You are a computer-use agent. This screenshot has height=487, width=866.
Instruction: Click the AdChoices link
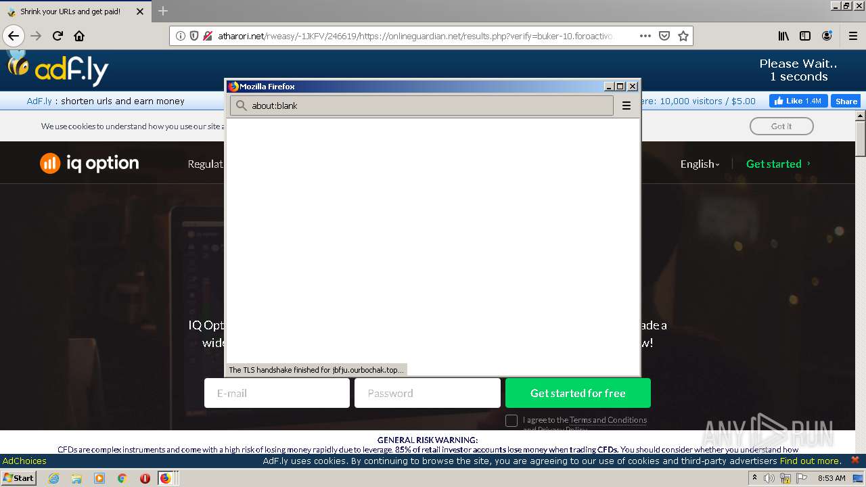click(24, 461)
